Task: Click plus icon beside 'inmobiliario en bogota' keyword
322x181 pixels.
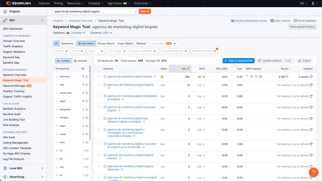Action: click(105, 96)
